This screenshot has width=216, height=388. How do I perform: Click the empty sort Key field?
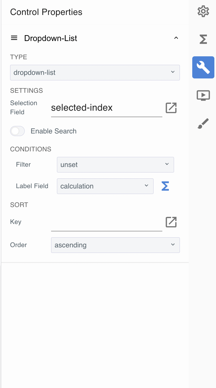(x=106, y=223)
